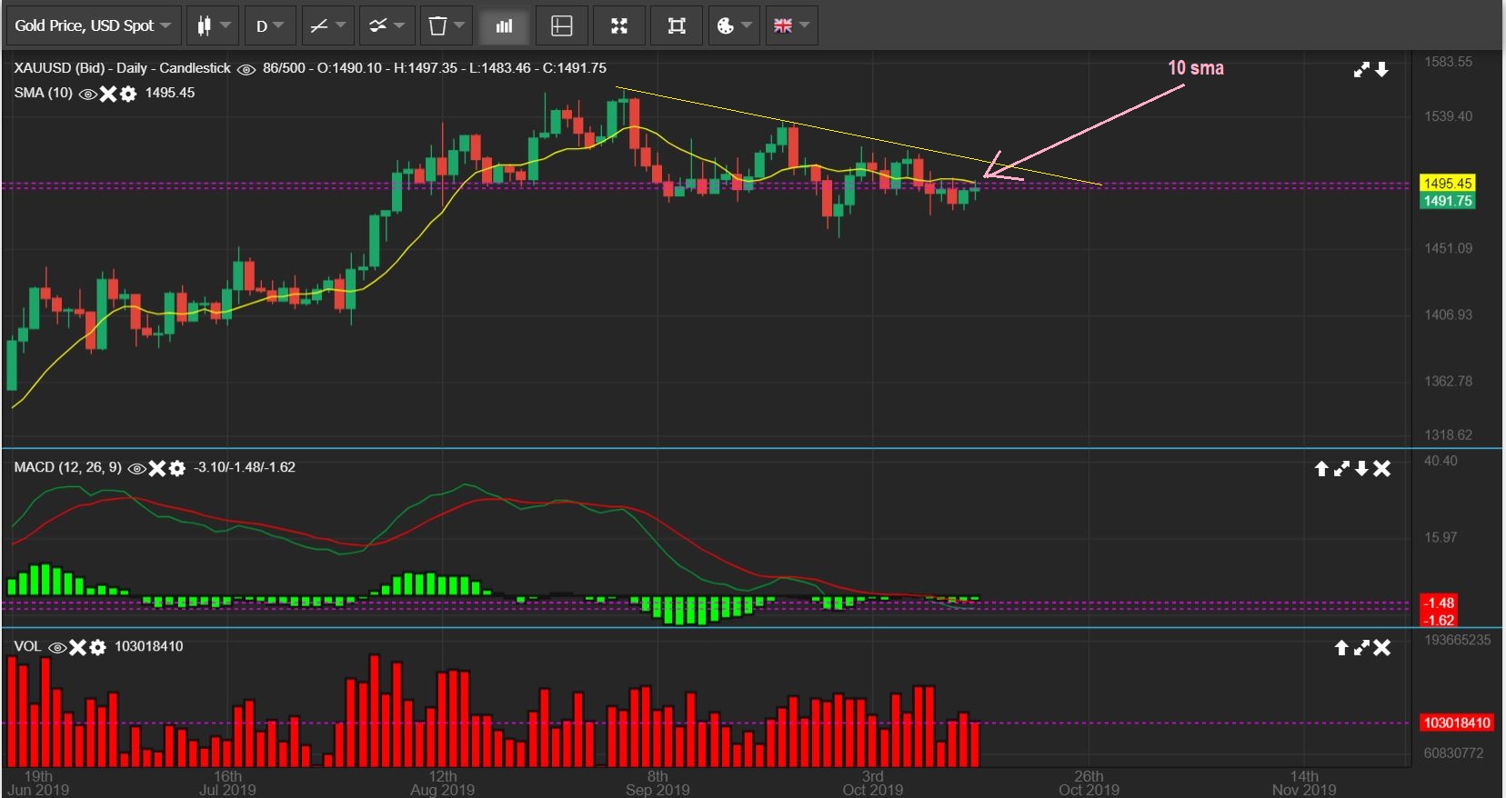
Task: Open VOL indicator settings gear
Action: coord(97,647)
